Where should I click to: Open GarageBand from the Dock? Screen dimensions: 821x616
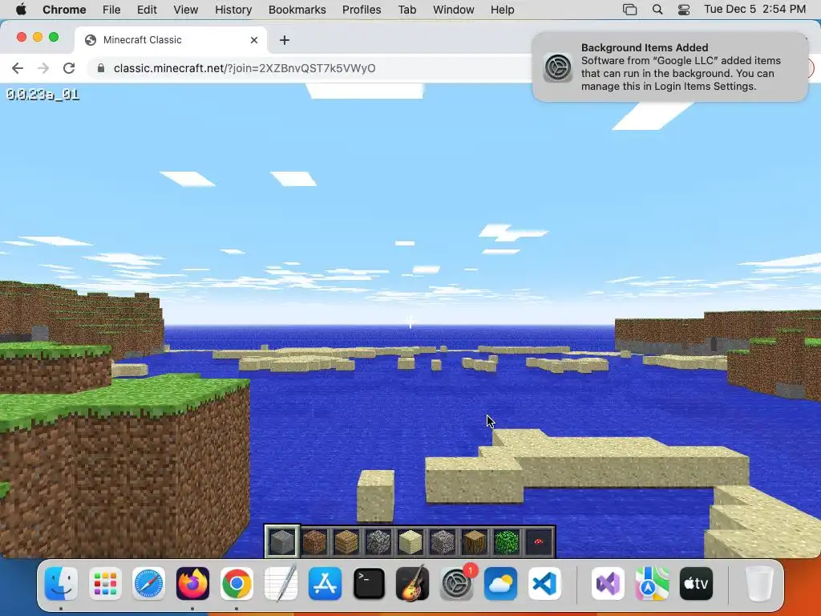click(413, 583)
